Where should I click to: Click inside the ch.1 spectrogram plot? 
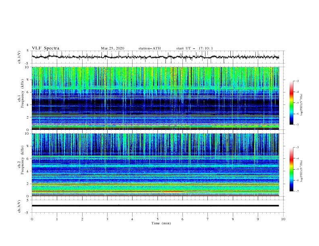click(x=155, y=98)
